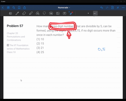Add a new page
Viewport: 126px width, 101px height.
point(112,8)
